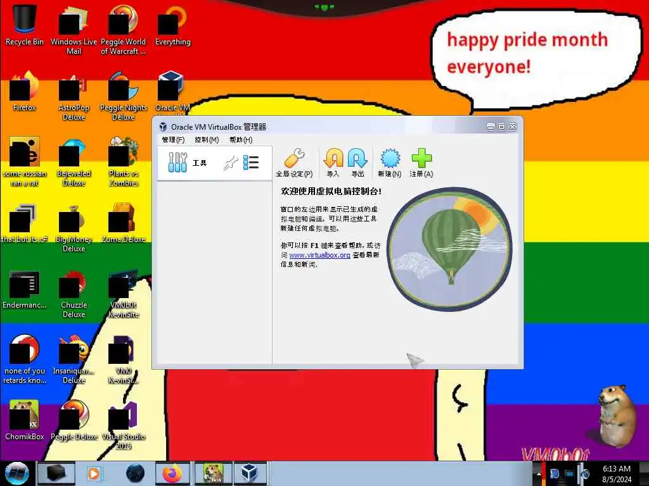The width and height of the screenshot is (649, 486).
Task: Select the Big Money Deluxe icon
Action: point(74,228)
